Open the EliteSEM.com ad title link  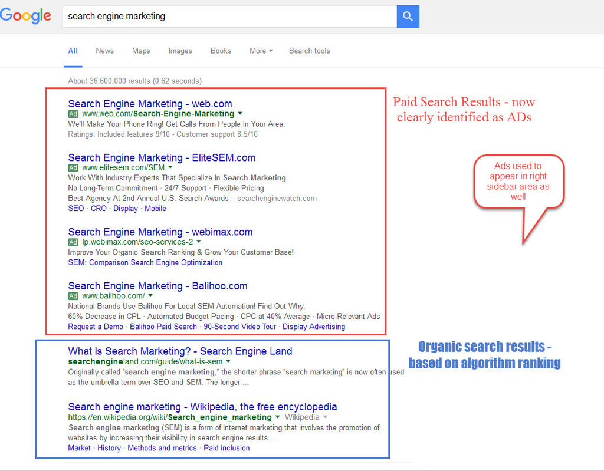[x=162, y=157]
